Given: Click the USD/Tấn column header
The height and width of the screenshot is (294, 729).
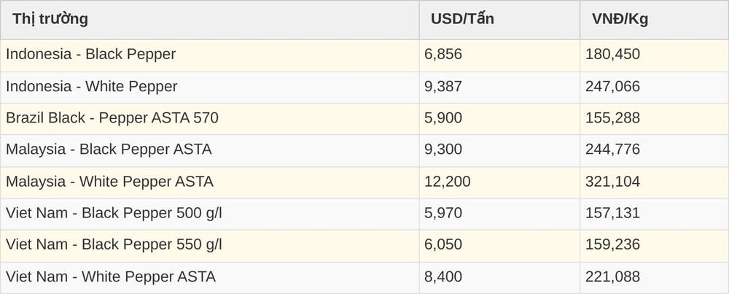Looking at the screenshot, I should (499, 20).
